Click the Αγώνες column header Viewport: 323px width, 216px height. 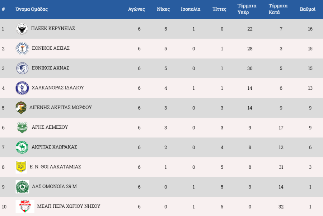click(x=136, y=9)
